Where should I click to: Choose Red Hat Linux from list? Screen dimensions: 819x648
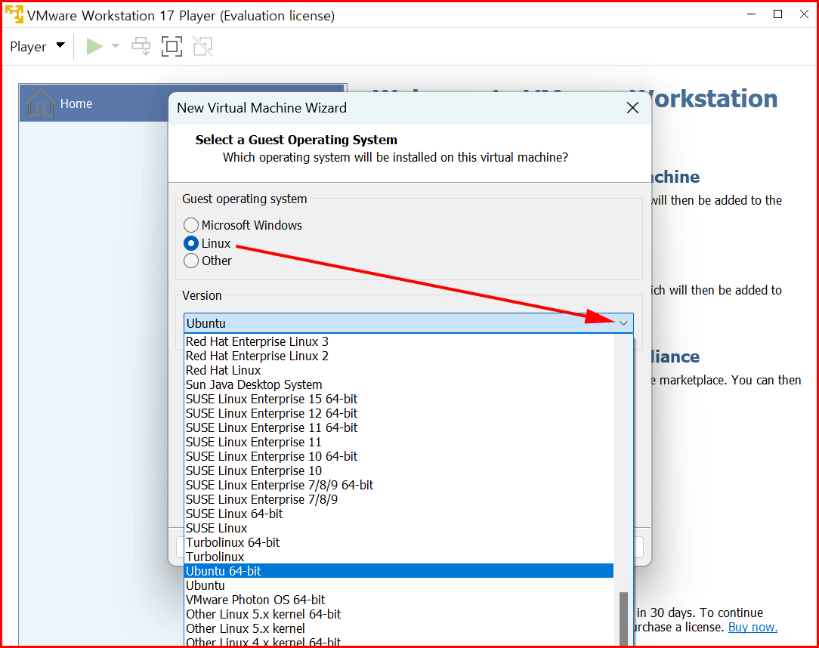tap(399, 370)
